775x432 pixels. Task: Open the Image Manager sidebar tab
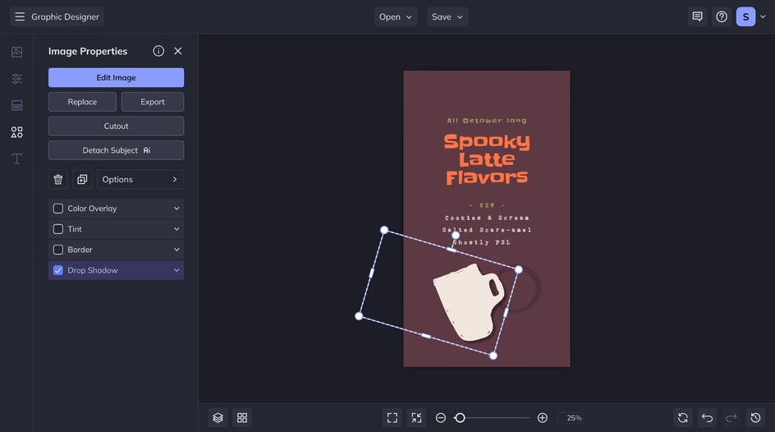(16, 52)
